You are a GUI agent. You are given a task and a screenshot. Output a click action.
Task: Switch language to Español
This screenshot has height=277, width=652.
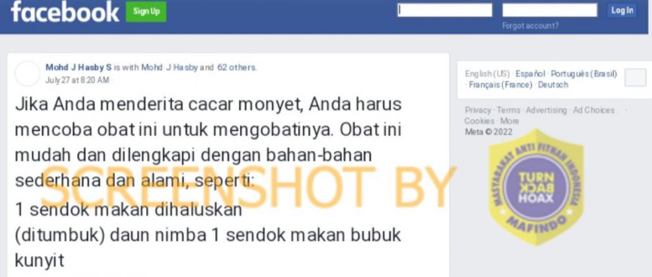(530, 74)
